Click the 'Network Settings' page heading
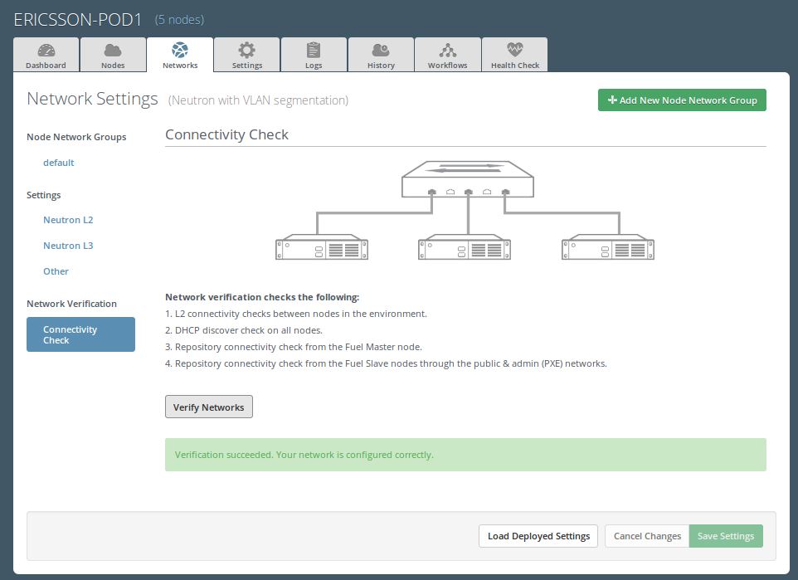 (92, 99)
